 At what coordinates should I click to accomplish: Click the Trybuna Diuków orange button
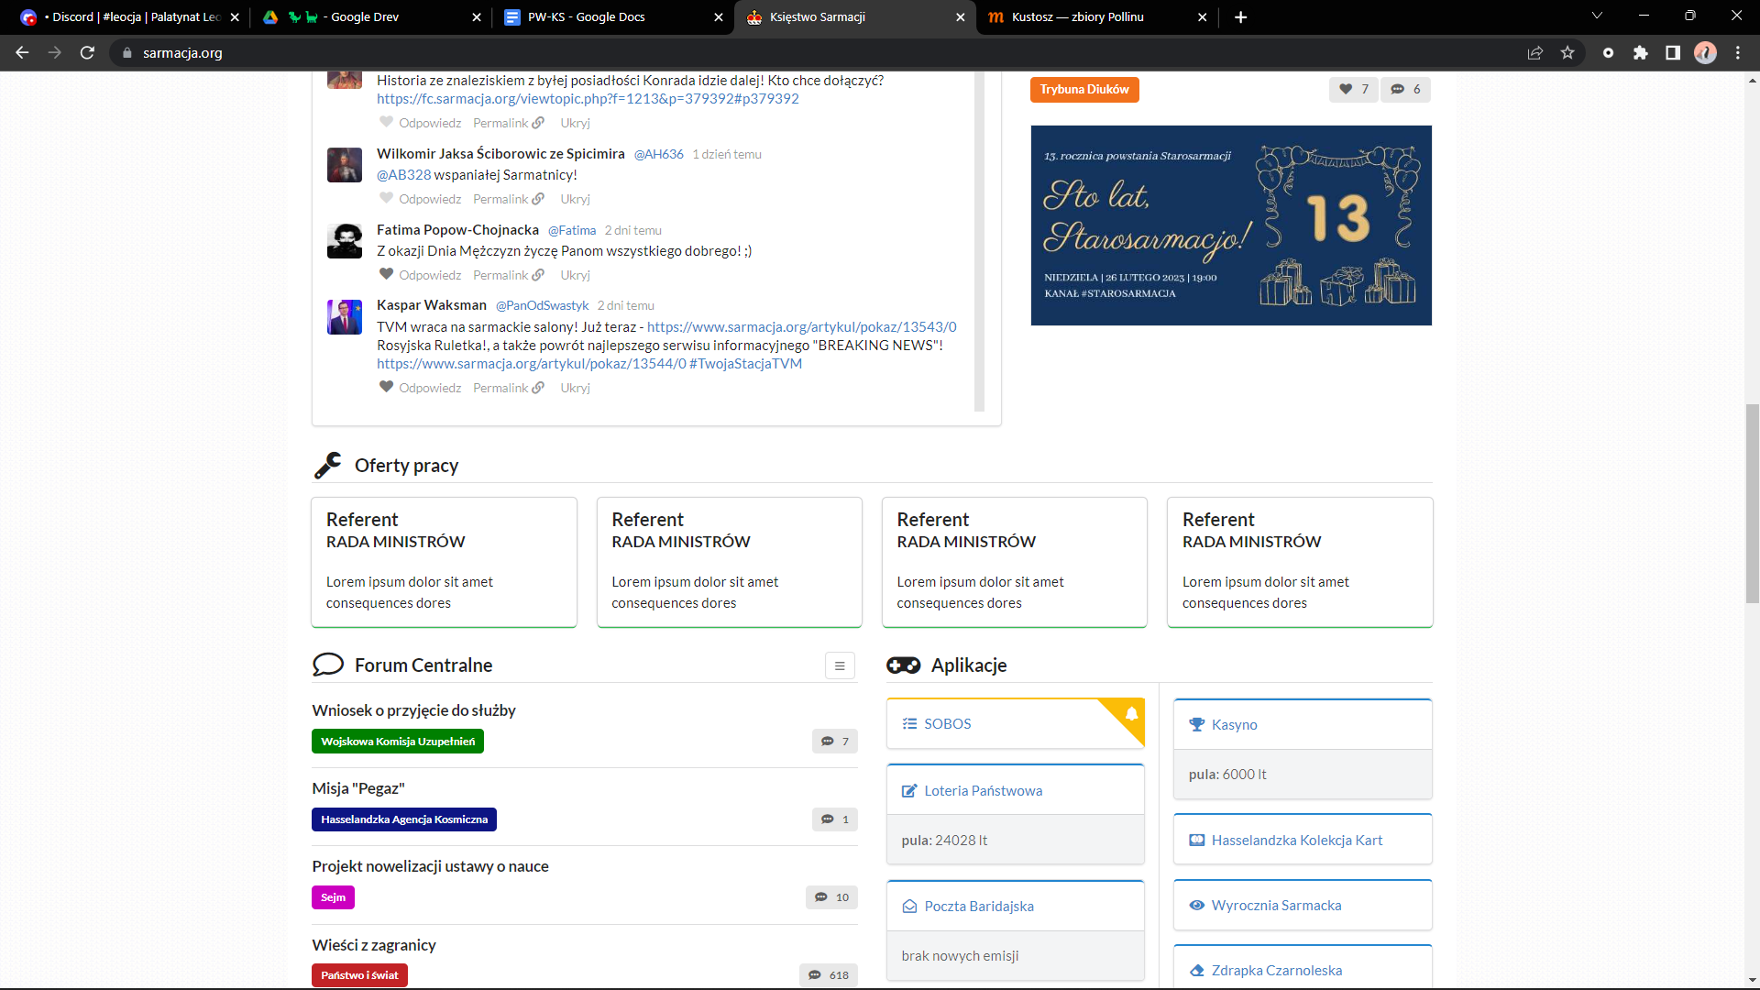1083,89
